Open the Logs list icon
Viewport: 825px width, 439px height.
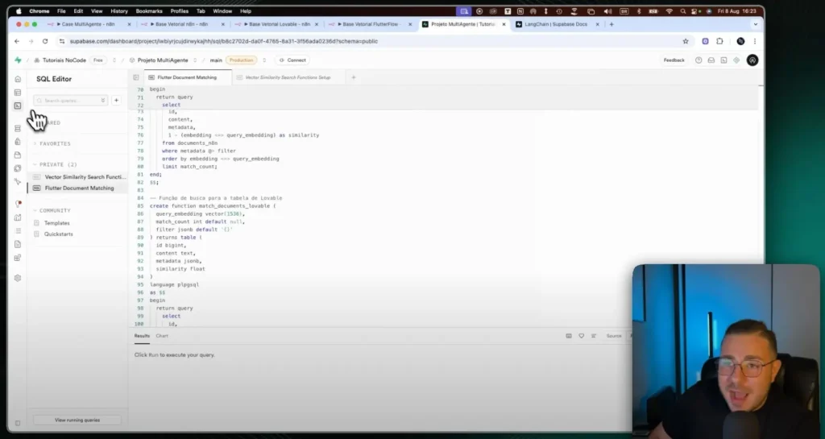point(18,231)
